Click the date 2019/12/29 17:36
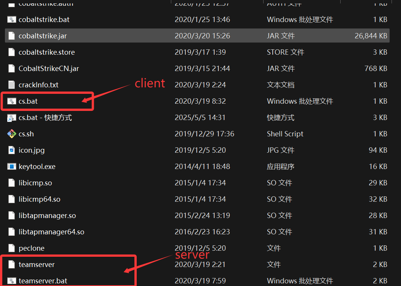The image size is (401, 286). coord(204,134)
